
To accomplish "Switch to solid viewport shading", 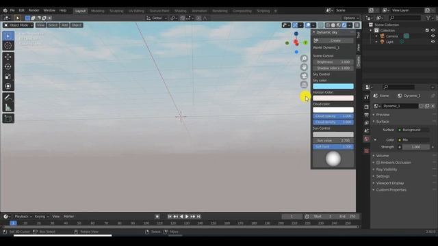I will [333, 25].
